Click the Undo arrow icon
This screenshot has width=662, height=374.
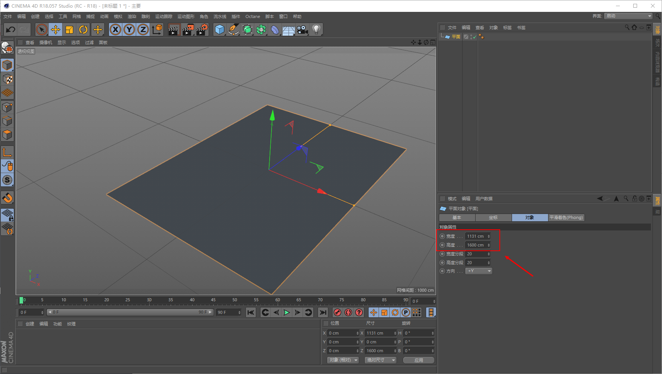[11, 29]
